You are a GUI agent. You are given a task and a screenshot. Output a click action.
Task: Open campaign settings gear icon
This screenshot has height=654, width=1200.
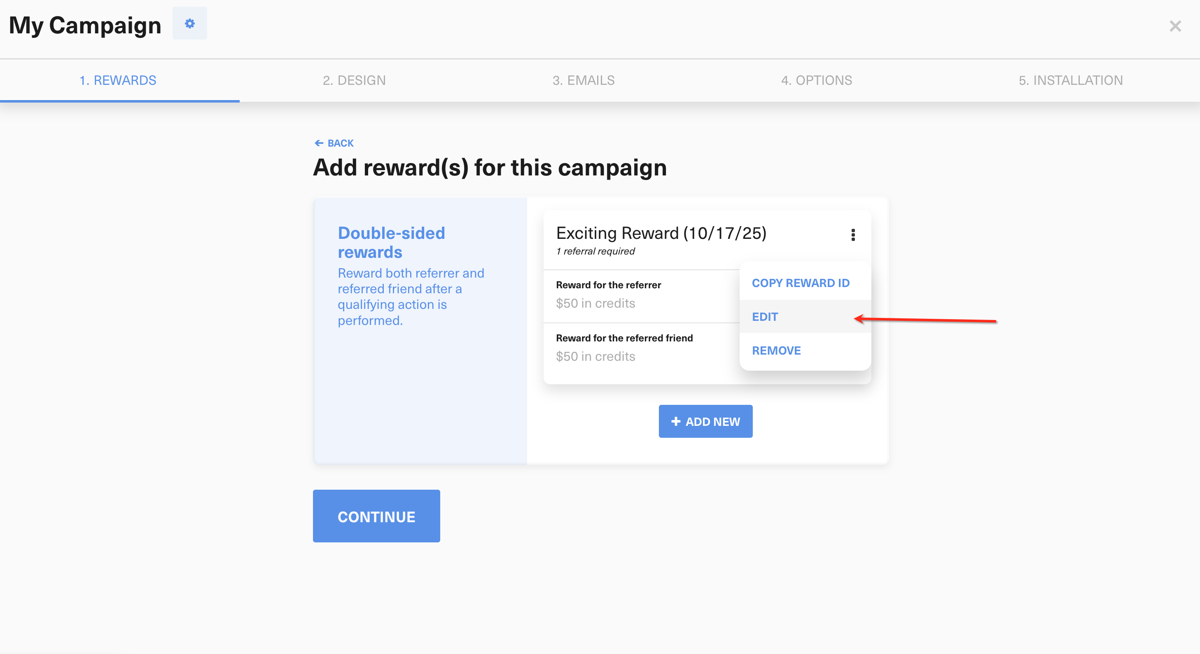[x=189, y=23]
